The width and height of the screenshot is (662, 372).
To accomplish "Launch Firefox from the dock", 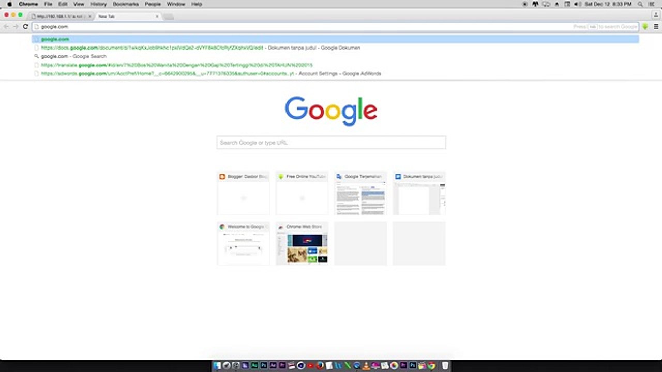I will 320,366.
